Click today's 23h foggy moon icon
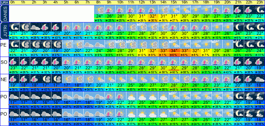Viewport: 265px width, 126px height. point(260,10)
